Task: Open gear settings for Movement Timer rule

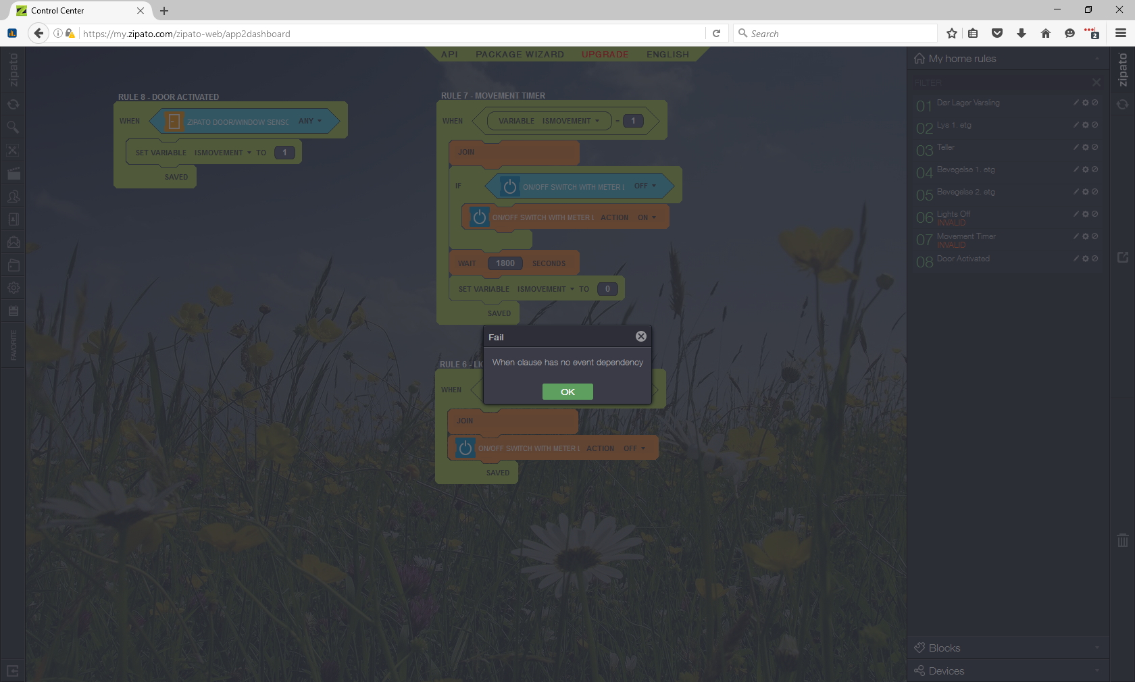Action: [1086, 236]
